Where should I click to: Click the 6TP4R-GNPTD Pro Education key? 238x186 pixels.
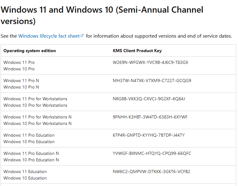(x=149, y=135)
